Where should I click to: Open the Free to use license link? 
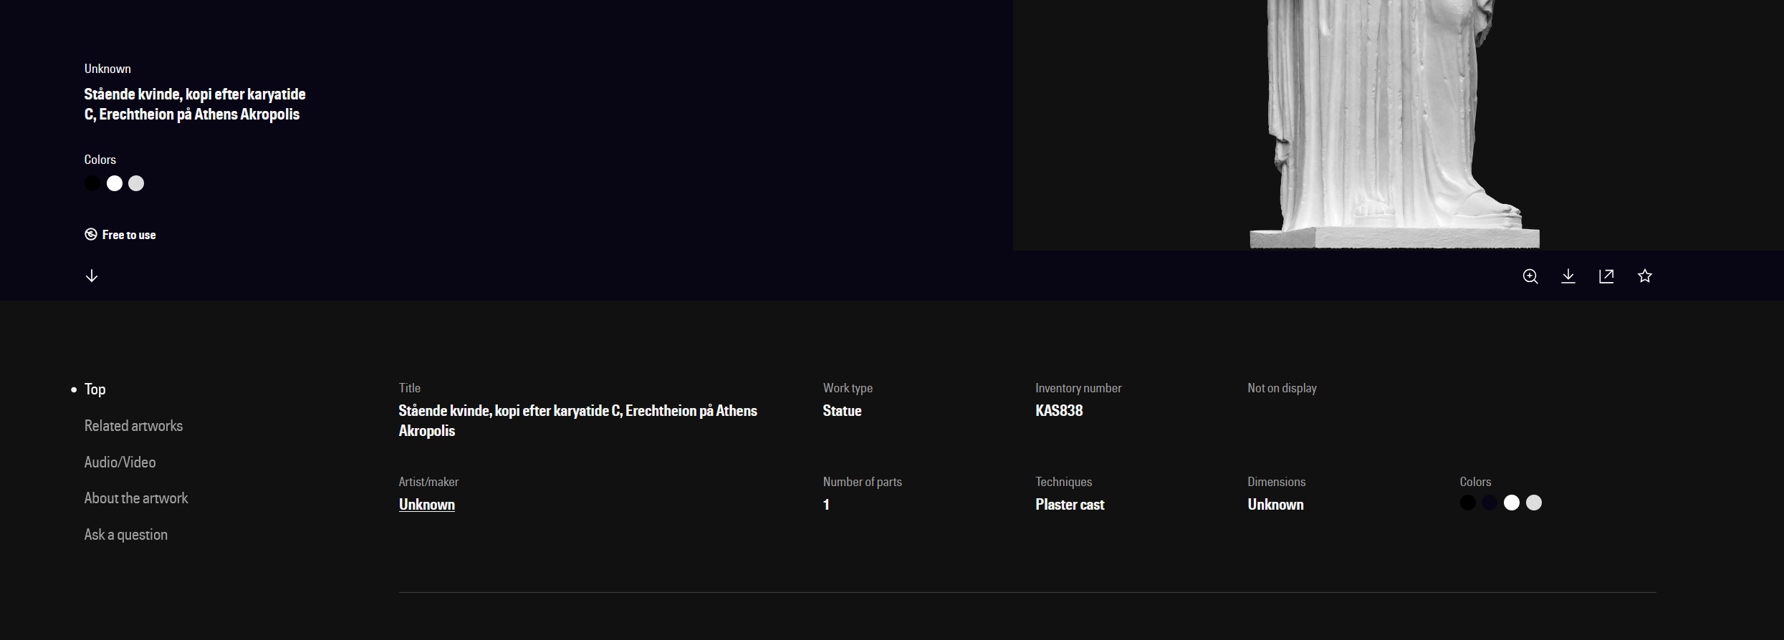[x=129, y=235]
